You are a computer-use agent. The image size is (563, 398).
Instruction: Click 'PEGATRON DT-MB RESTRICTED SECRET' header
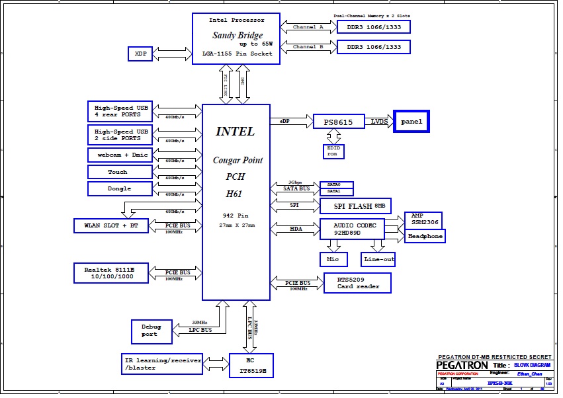(x=495, y=357)
